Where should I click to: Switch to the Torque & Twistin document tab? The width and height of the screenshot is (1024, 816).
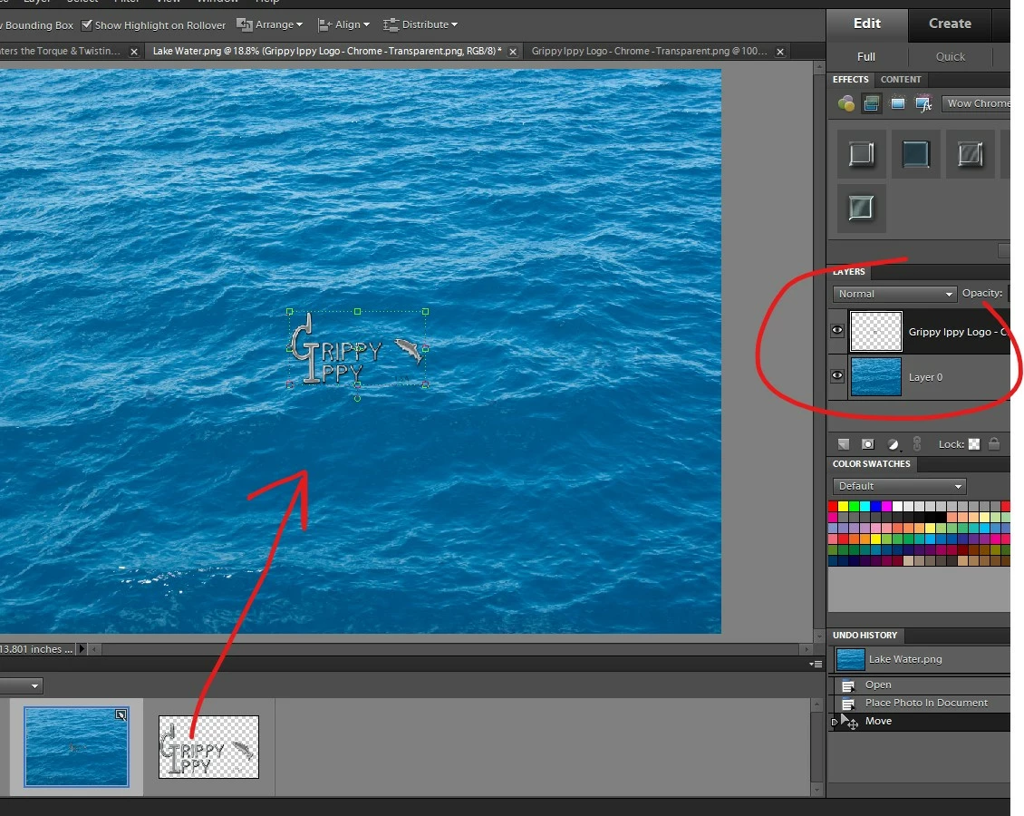pyautogui.click(x=61, y=51)
